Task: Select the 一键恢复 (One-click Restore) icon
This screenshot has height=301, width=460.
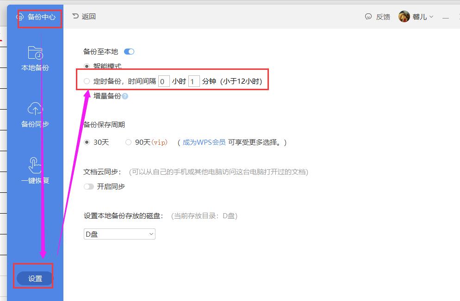Action: [35, 170]
